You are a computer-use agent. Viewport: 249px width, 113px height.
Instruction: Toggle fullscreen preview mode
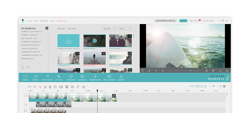227,71
